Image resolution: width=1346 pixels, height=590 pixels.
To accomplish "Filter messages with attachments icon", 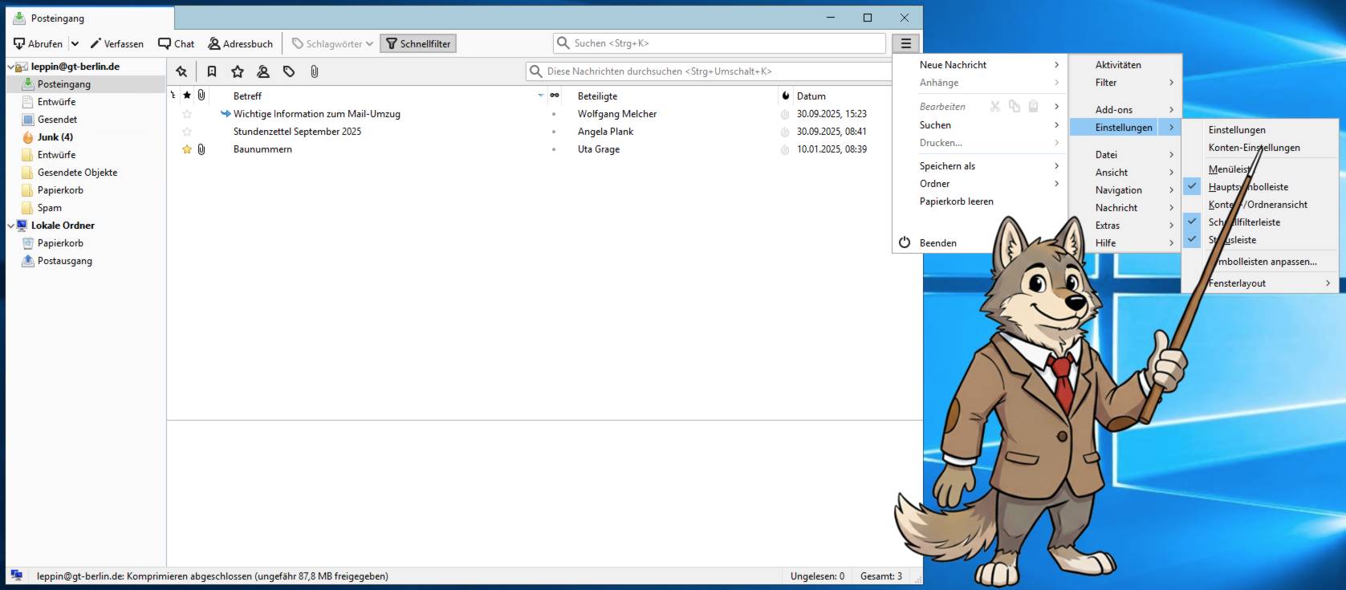I will point(315,71).
